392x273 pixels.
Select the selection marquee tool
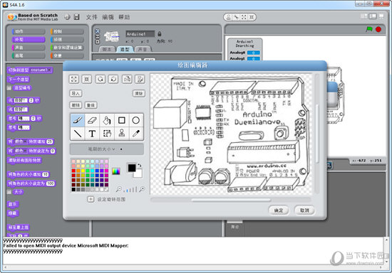(x=107, y=134)
